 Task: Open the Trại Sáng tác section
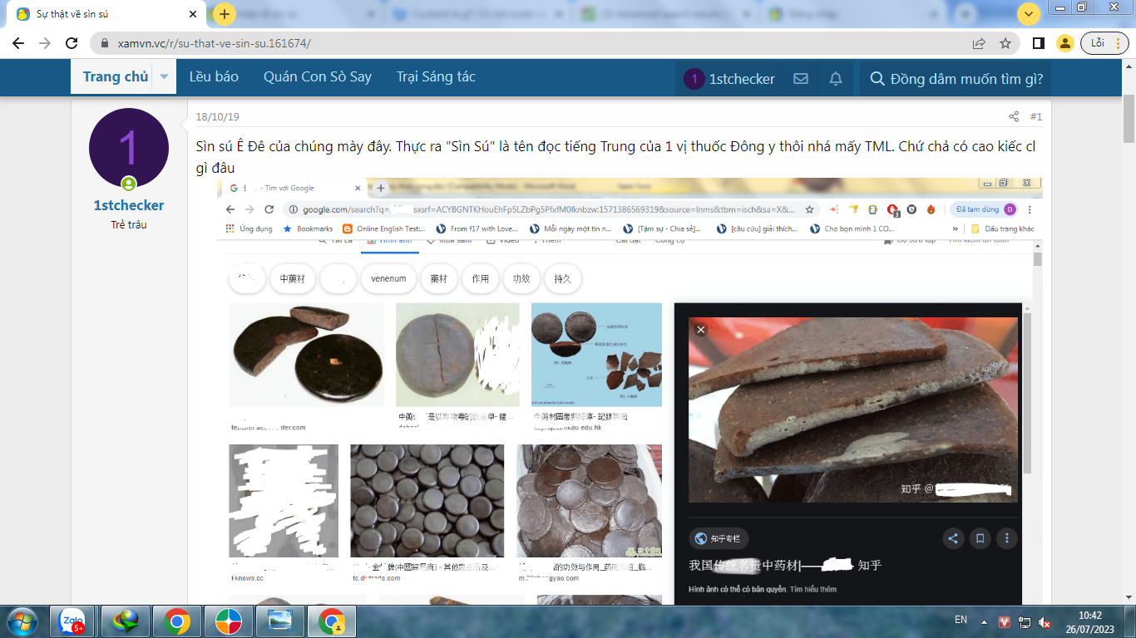[436, 77]
